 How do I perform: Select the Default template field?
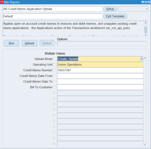pos(53,16)
